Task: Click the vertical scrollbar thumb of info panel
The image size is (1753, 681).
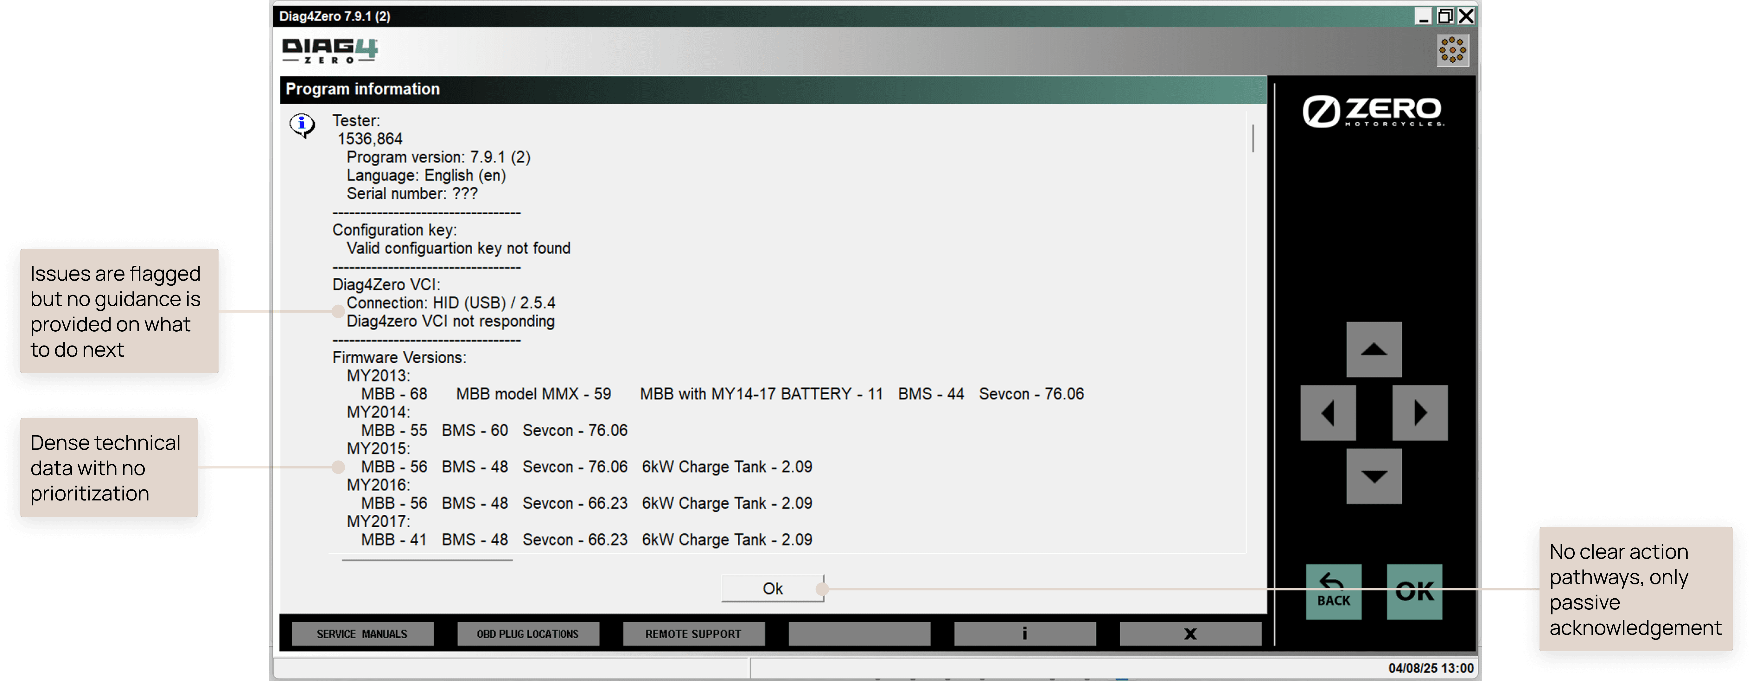Action: point(1252,138)
